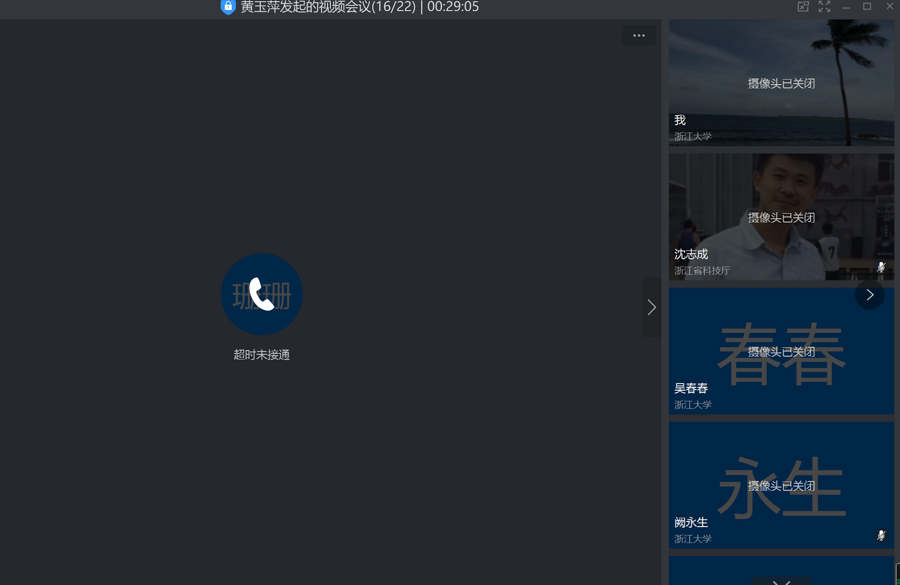Viewport: 900px width, 585px height.
Task: Click the blue security lock shield icon
Action: 228,7
